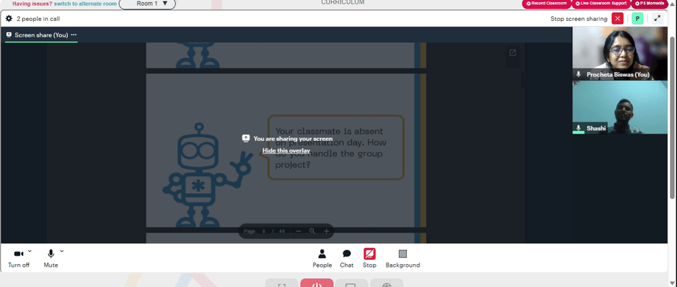Click Hide this overlay link
Viewport: 677px width, 287px height.
(x=286, y=151)
